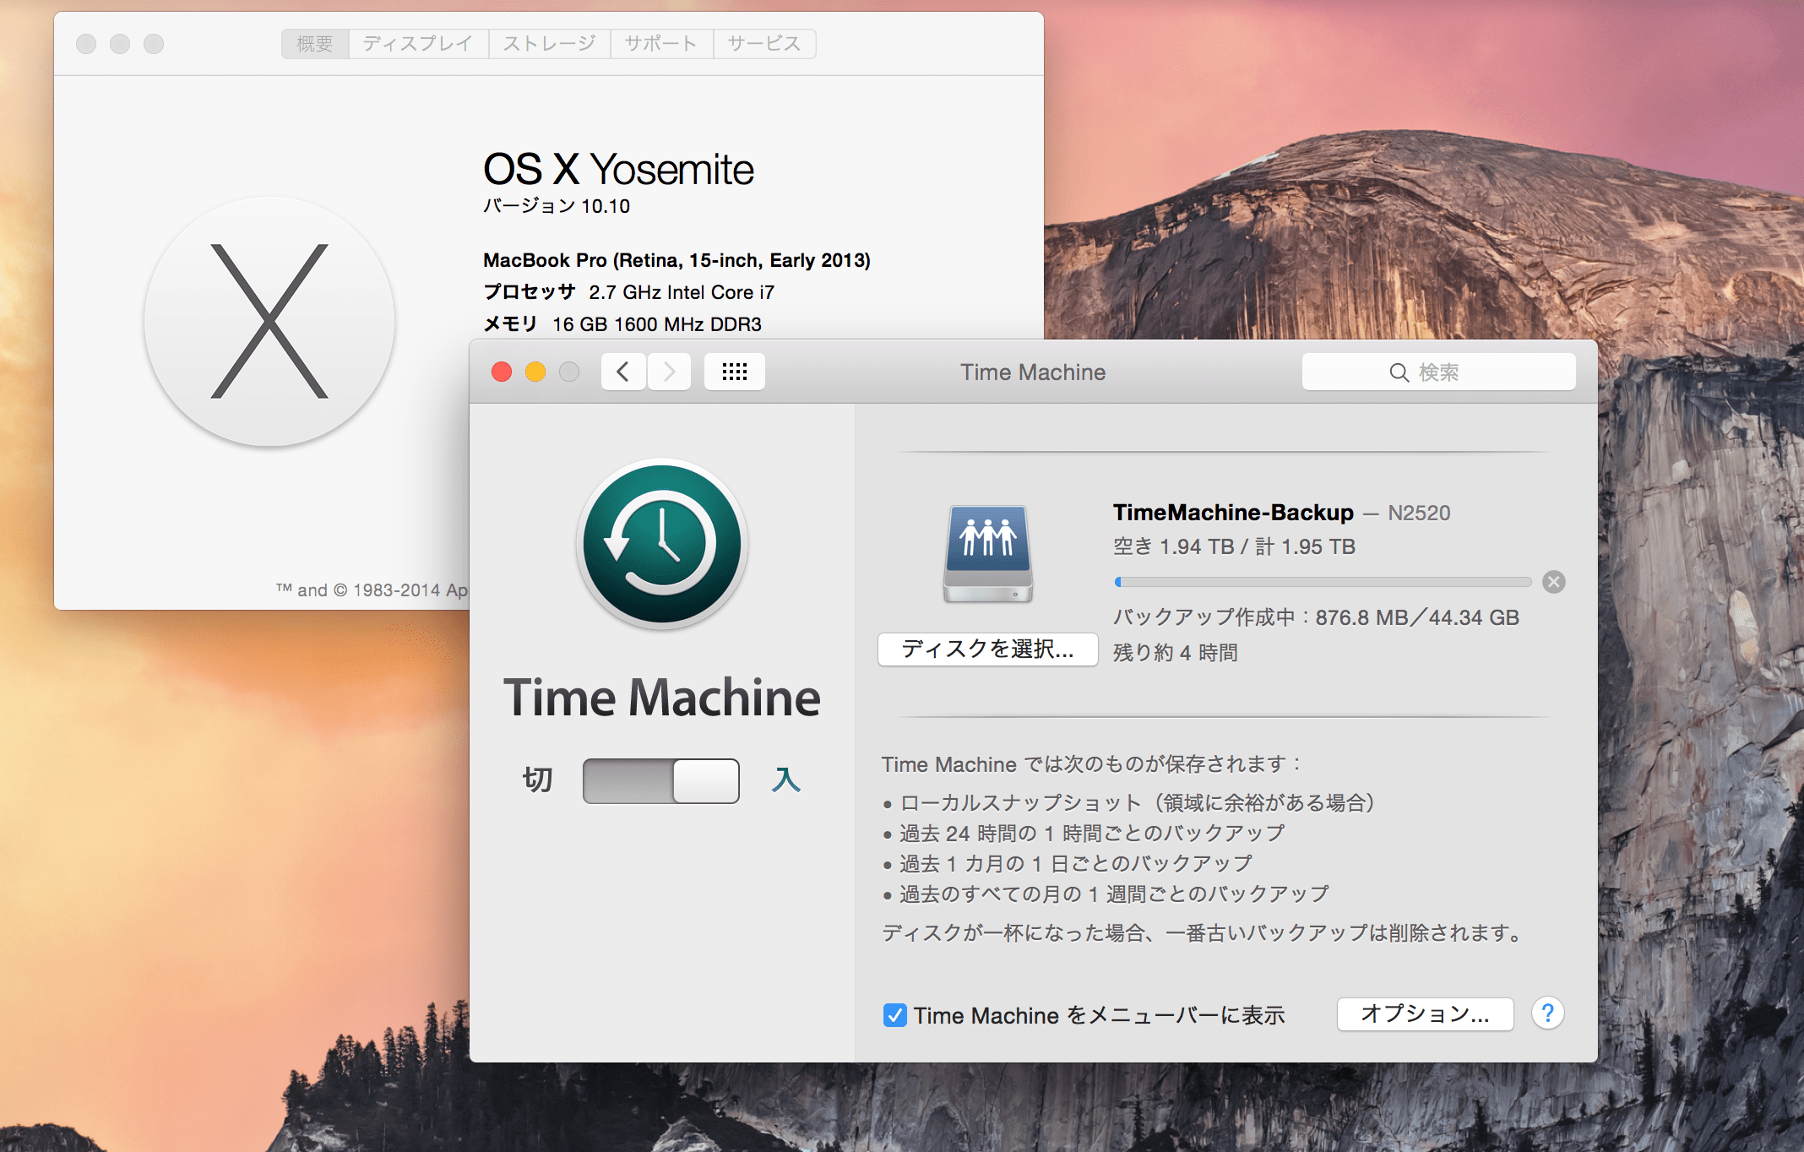Open the サポート tab

(661, 44)
